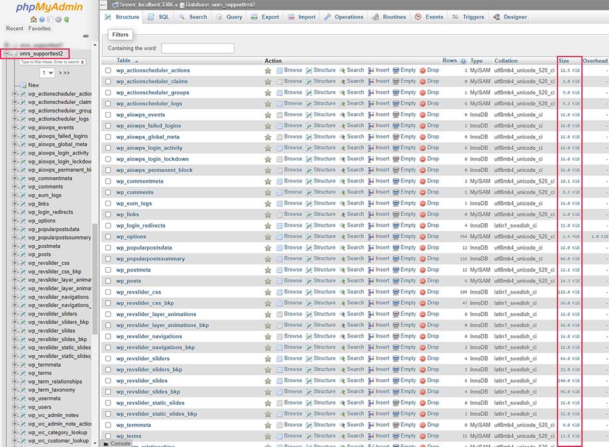
Task: Expand wp_usermeta node in sidebar tree
Action: point(14,399)
